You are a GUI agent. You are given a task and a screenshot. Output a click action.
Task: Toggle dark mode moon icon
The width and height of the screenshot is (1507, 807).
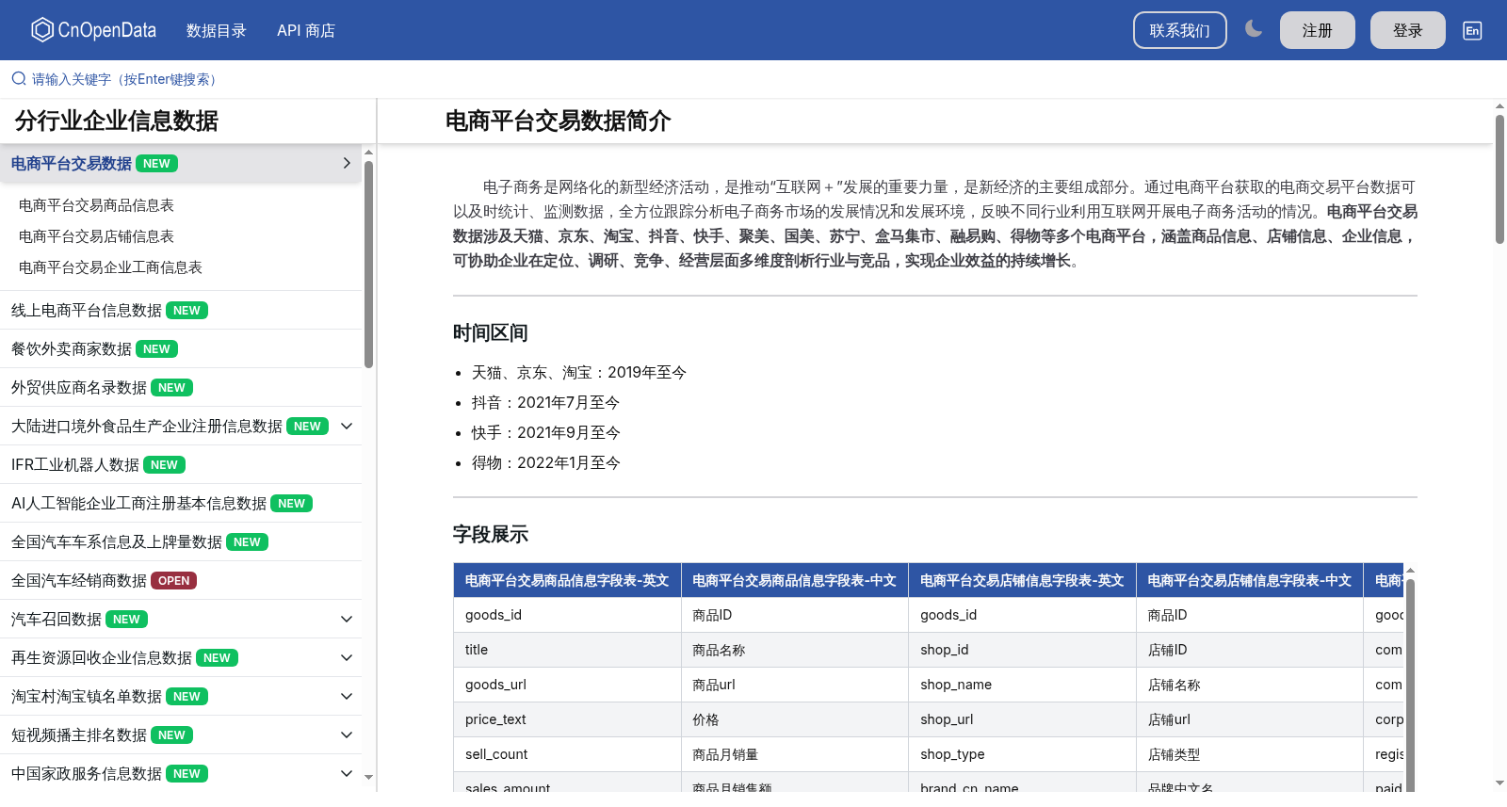click(1253, 29)
